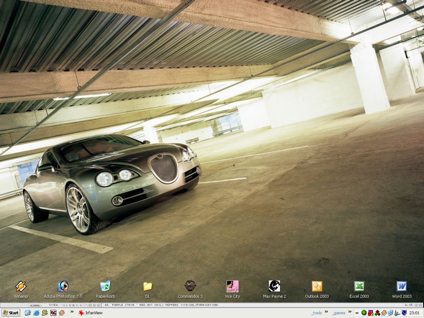Show hidden system tray icons
Screen dimensions: 424x318
click(x=357, y=313)
